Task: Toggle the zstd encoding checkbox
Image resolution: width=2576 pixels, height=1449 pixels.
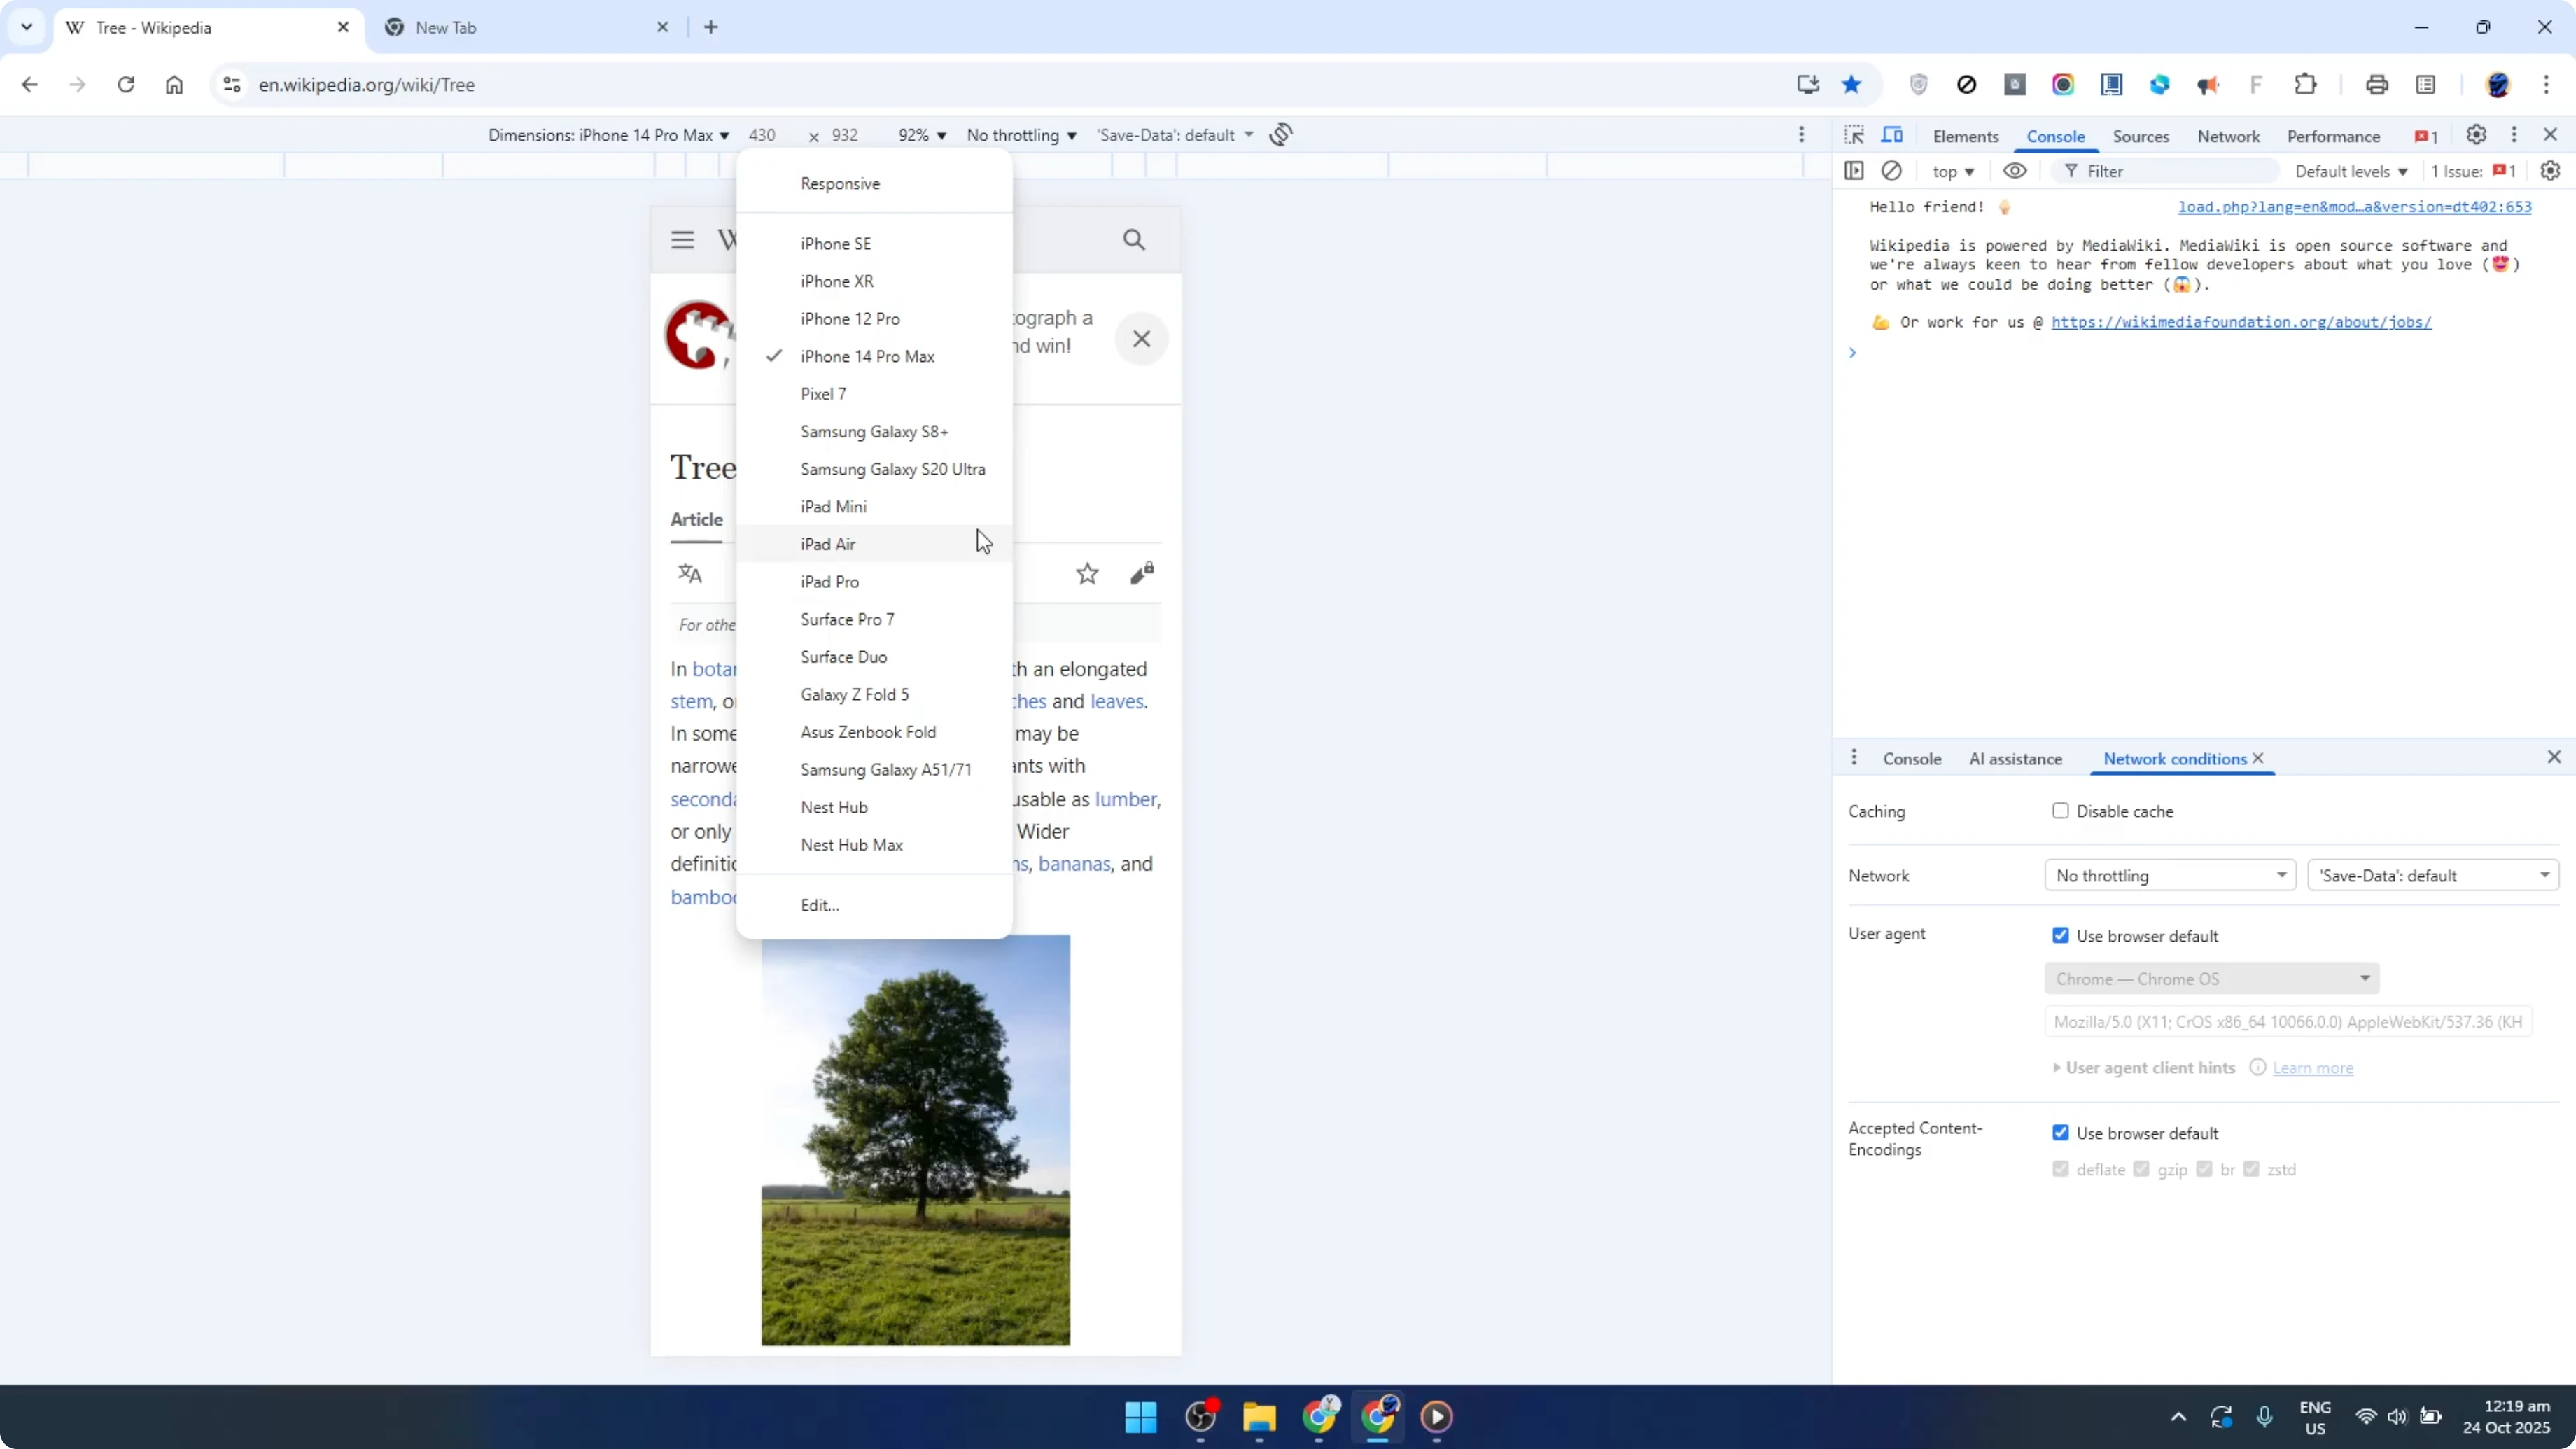Action: 2251,1169
